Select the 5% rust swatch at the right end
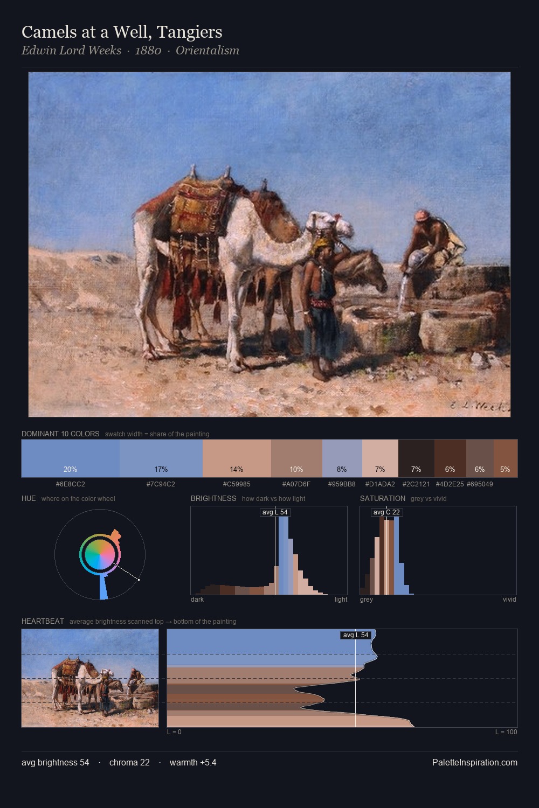539x808 pixels. 506,458
